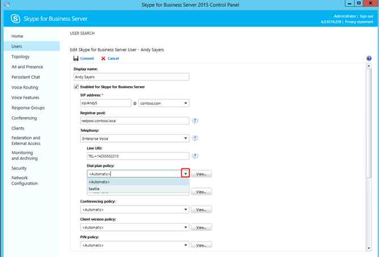This screenshot has height=257, width=379.
Task: Select <Automatic> in dial plan list
Action: click(x=138, y=182)
